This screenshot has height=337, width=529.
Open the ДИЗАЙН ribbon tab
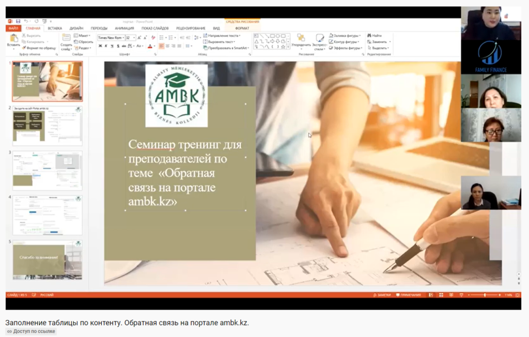[x=76, y=28]
